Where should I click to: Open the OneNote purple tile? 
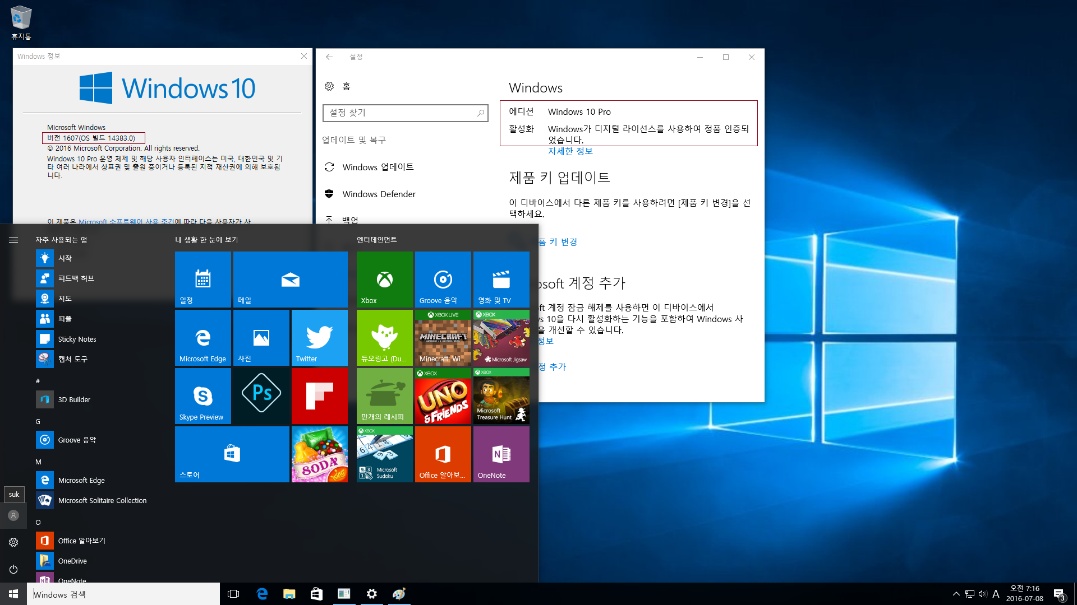tap(501, 454)
